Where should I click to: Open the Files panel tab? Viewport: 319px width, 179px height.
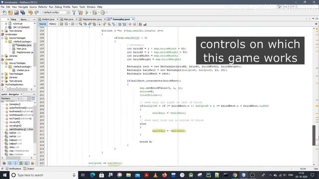click(13, 19)
